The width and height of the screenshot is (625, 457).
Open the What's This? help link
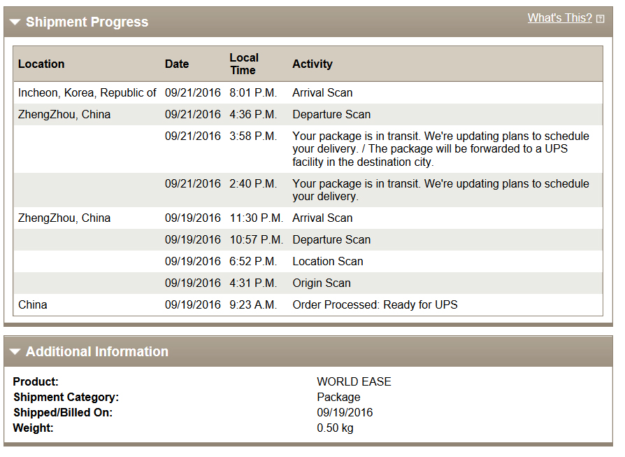[x=559, y=18]
